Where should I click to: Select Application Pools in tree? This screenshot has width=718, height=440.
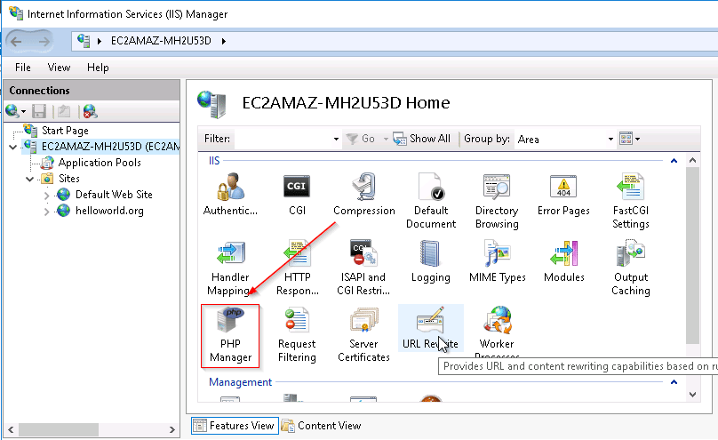click(100, 163)
